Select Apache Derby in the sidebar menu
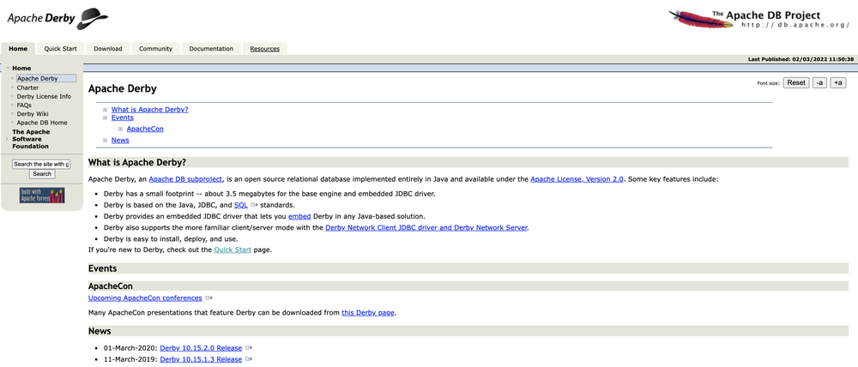This screenshot has width=858, height=367. coord(46,79)
